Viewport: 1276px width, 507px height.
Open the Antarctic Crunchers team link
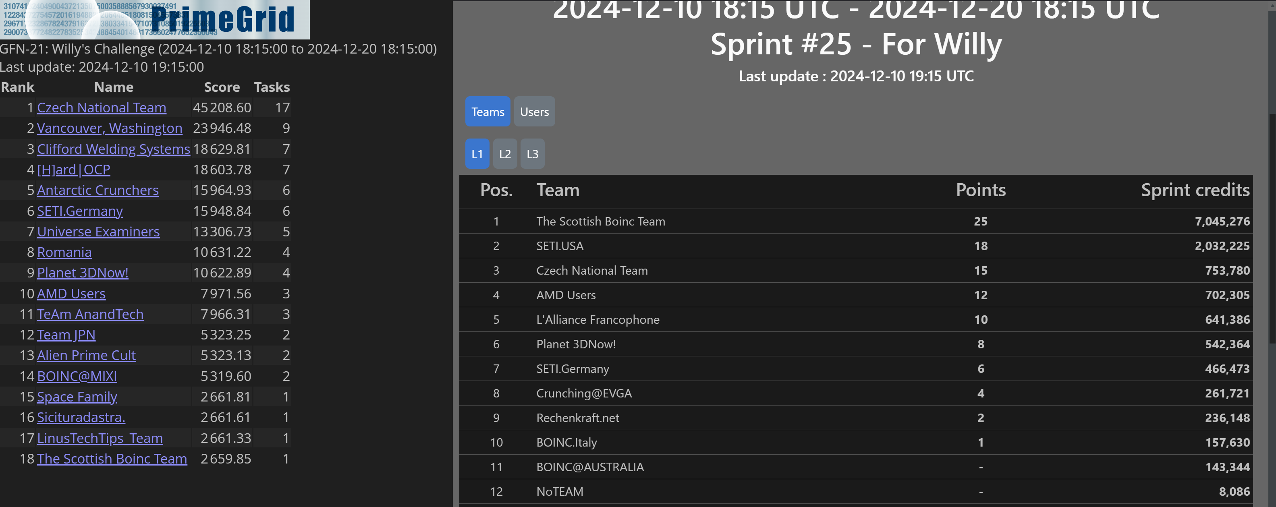coord(98,190)
